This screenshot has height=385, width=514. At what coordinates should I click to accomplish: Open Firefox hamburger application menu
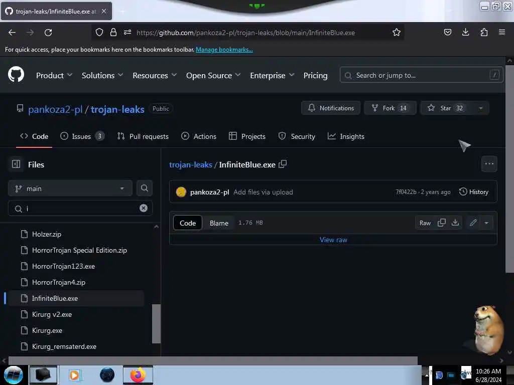click(502, 32)
